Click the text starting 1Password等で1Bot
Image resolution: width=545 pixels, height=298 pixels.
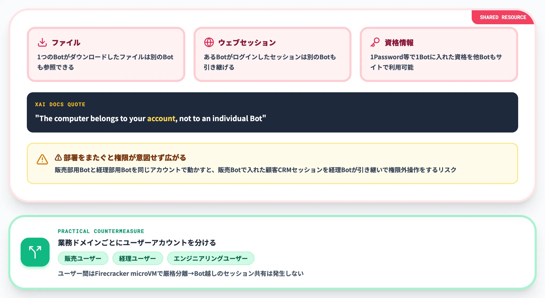(x=436, y=62)
